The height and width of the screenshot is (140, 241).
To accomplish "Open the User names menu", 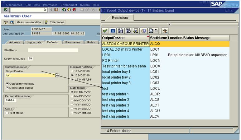I will point(14,5).
